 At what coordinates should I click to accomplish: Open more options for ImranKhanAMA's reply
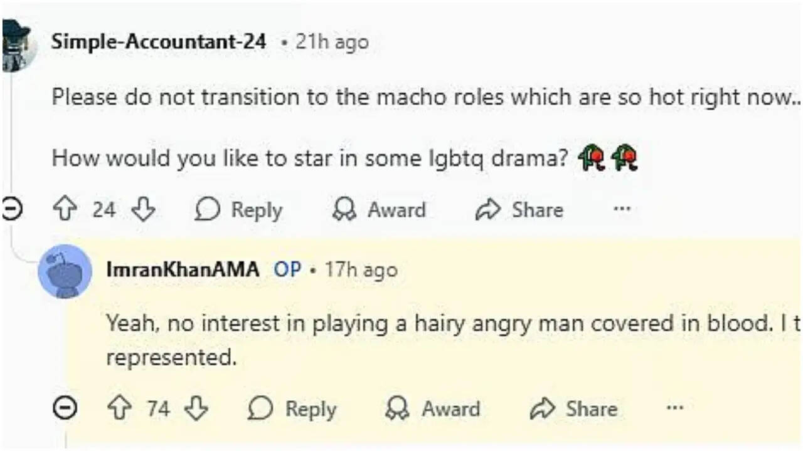[674, 409]
